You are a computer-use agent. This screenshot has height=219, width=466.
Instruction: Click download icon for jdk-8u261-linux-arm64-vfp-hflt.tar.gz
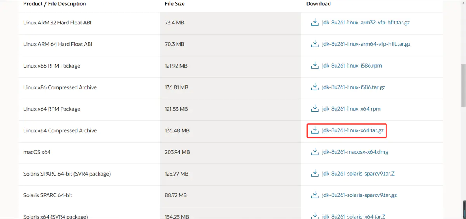click(315, 44)
